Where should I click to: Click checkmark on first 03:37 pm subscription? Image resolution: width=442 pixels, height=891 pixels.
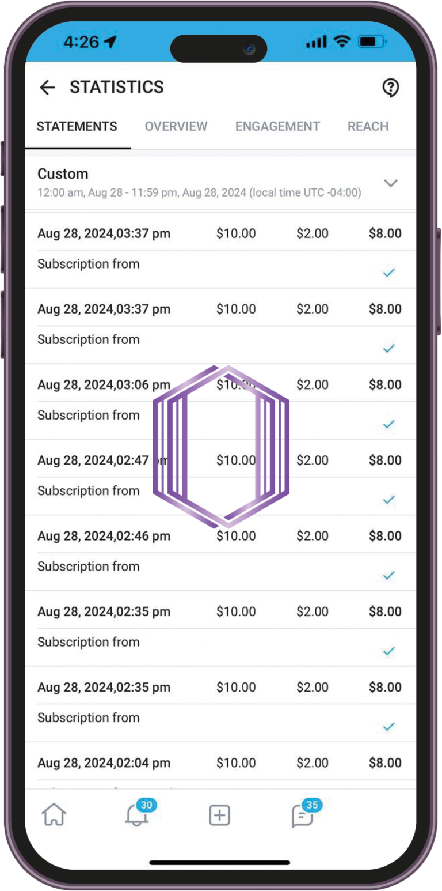389,273
